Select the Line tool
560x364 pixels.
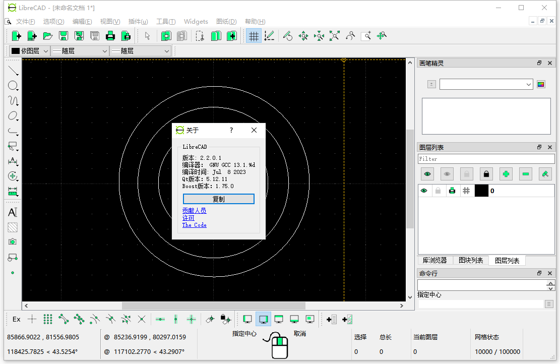point(13,71)
